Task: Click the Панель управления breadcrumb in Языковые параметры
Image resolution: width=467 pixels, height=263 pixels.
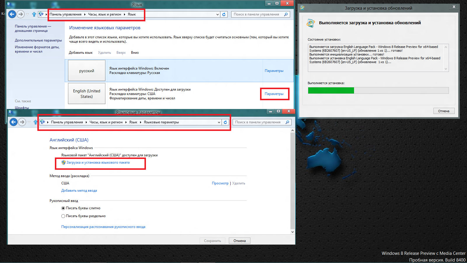Action: click(x=67, y=122)
